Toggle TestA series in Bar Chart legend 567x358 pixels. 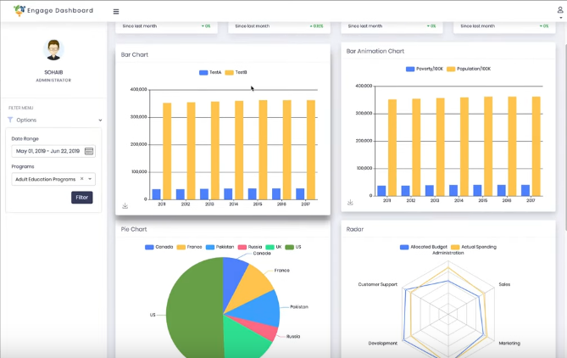coord(210,72)
